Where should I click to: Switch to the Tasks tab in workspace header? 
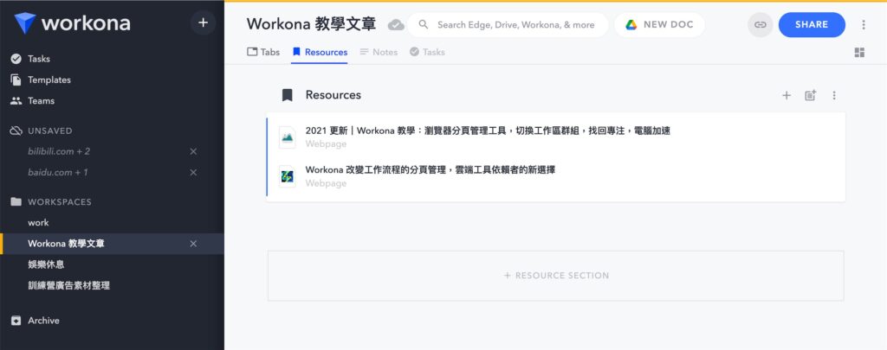tap(427, 52)
